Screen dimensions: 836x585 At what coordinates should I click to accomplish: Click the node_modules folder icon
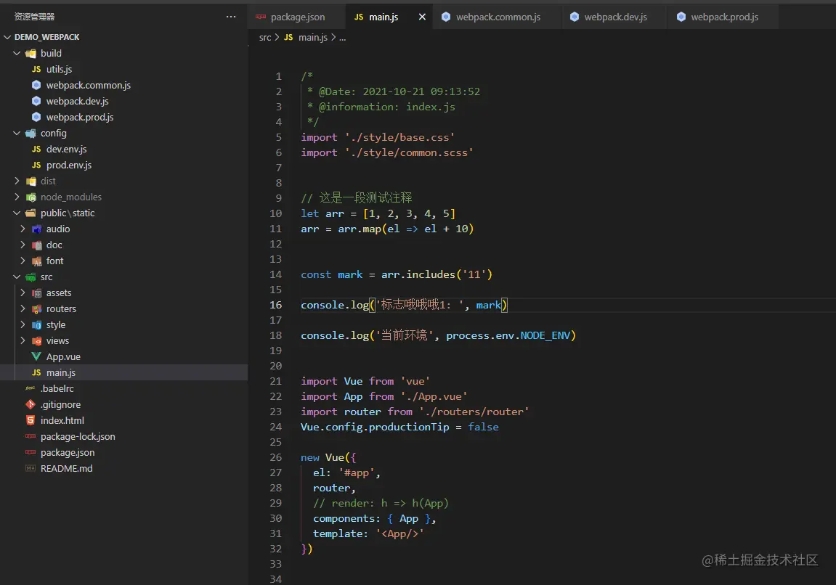point(31,197)
